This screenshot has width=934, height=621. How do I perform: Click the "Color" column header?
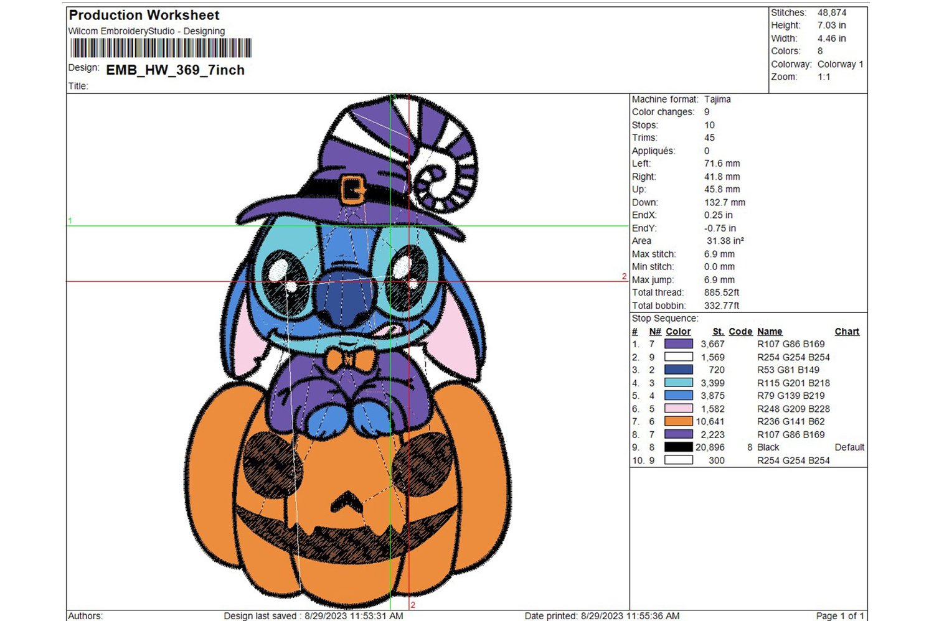(678, 332)
